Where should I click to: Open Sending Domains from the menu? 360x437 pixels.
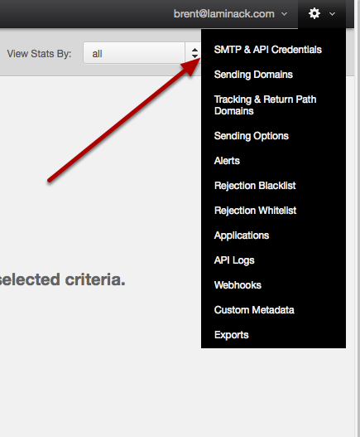tap(253, 75)
